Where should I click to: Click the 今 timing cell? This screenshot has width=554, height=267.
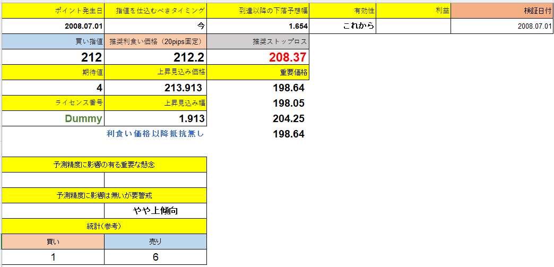[x=155, y=26]
